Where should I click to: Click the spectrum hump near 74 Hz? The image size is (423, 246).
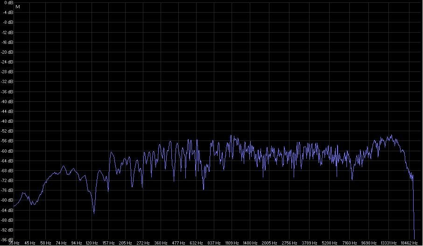click(x=63, y=167)
